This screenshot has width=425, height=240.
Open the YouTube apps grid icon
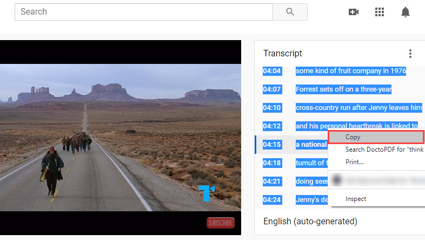[380, 12]
